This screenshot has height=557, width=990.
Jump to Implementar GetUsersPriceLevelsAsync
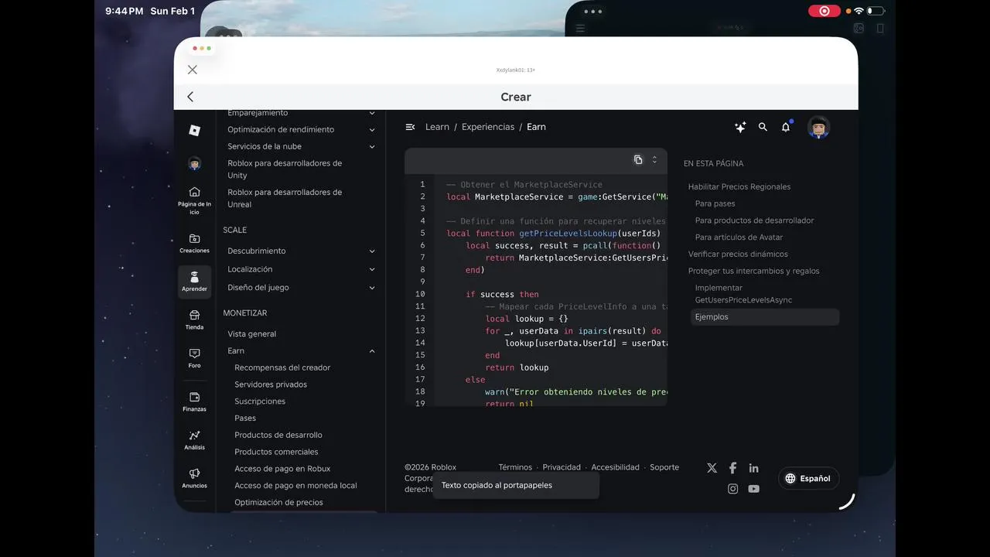click(x=743, y=294)
